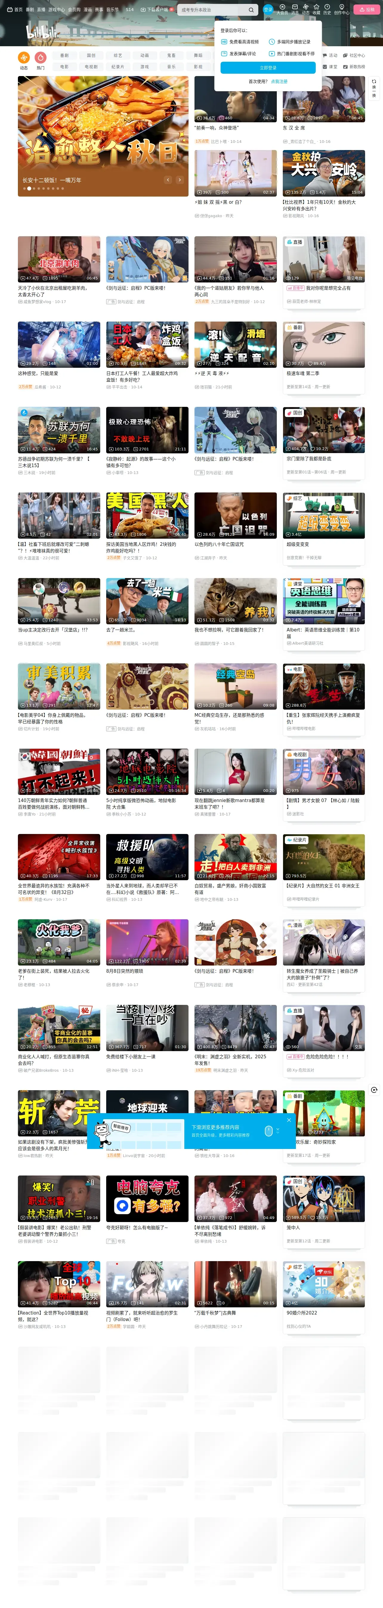Open the 救援队 高级文明 video thumbnail
Viewport: 383px width, 1608px height.
point(147,857)
